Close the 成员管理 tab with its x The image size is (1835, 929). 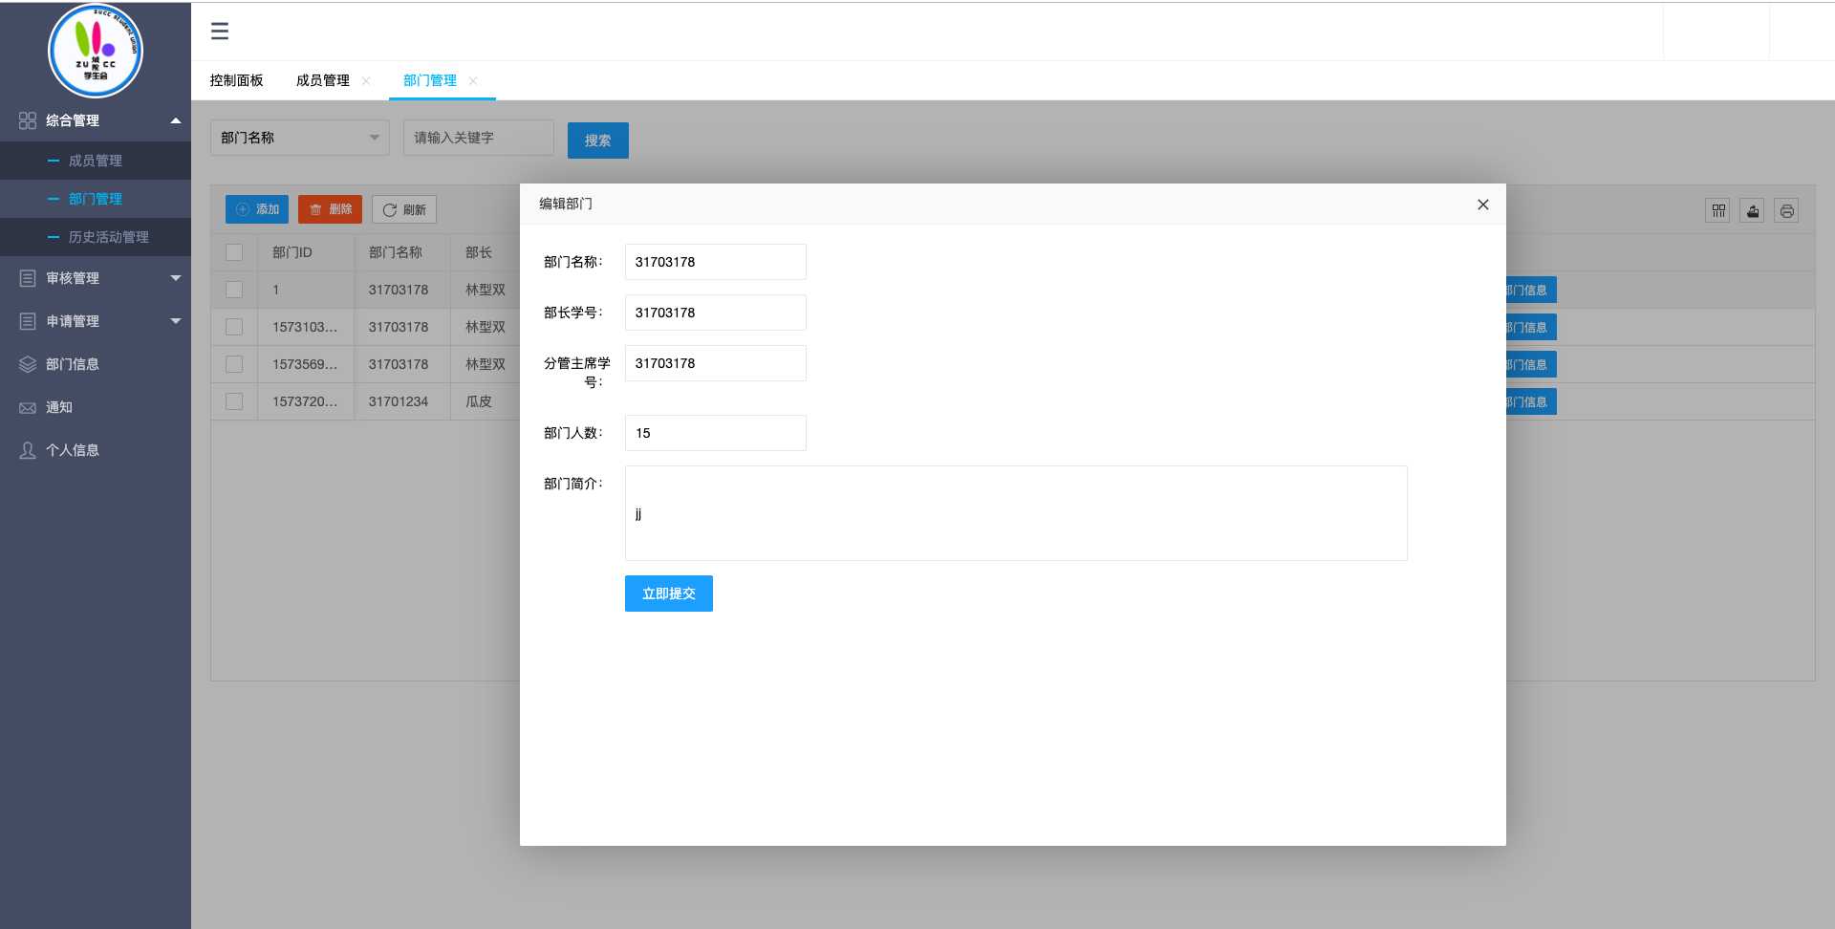366,81
